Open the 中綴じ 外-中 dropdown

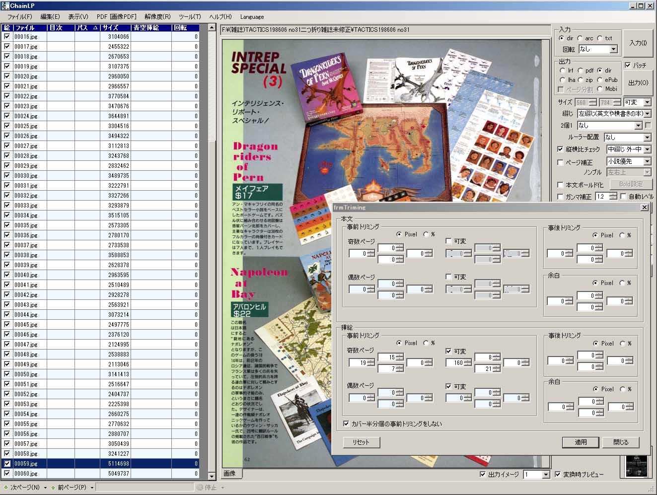647,149
